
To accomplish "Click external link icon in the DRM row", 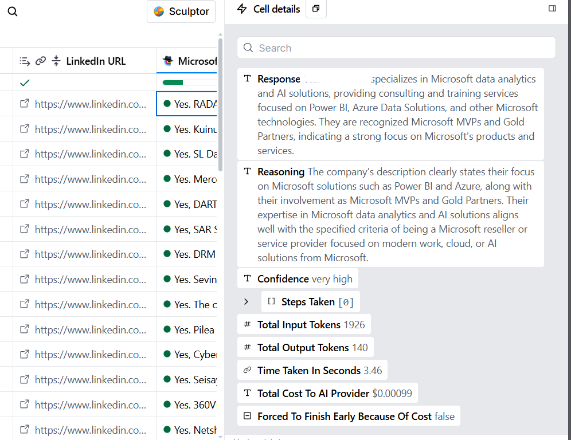I will 25,254.
